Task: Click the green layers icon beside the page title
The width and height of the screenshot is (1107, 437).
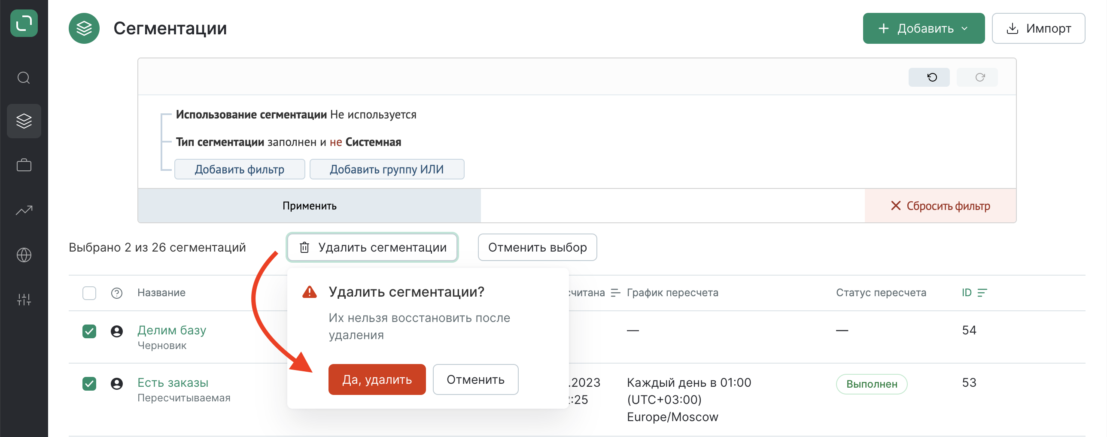Action: (x=84, y=28)
